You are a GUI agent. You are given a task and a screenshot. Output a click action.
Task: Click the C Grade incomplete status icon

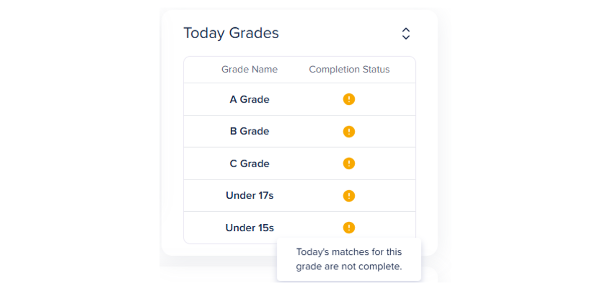click(x=349, y=164)
